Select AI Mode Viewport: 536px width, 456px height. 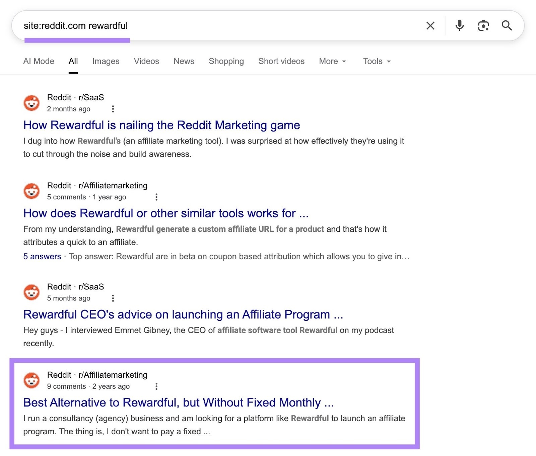point(38,61)
